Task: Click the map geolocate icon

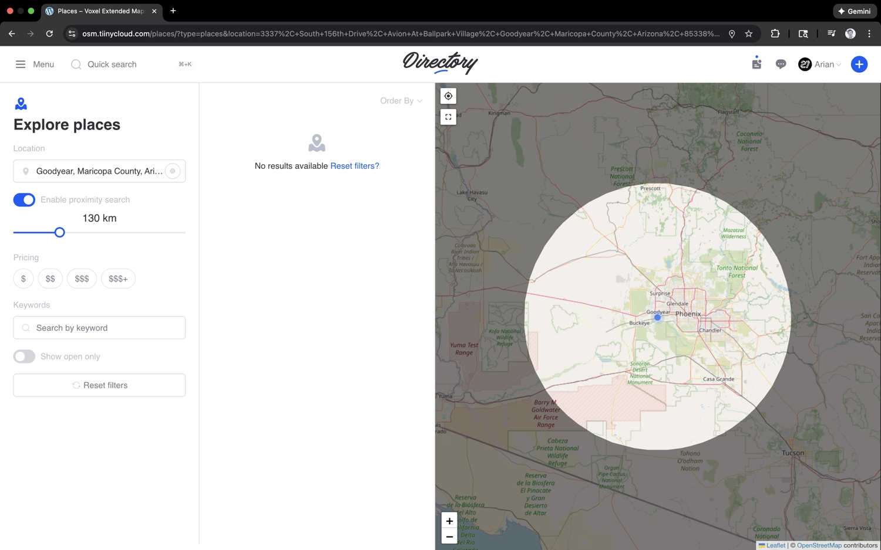Action: click(x=448, y=96)
